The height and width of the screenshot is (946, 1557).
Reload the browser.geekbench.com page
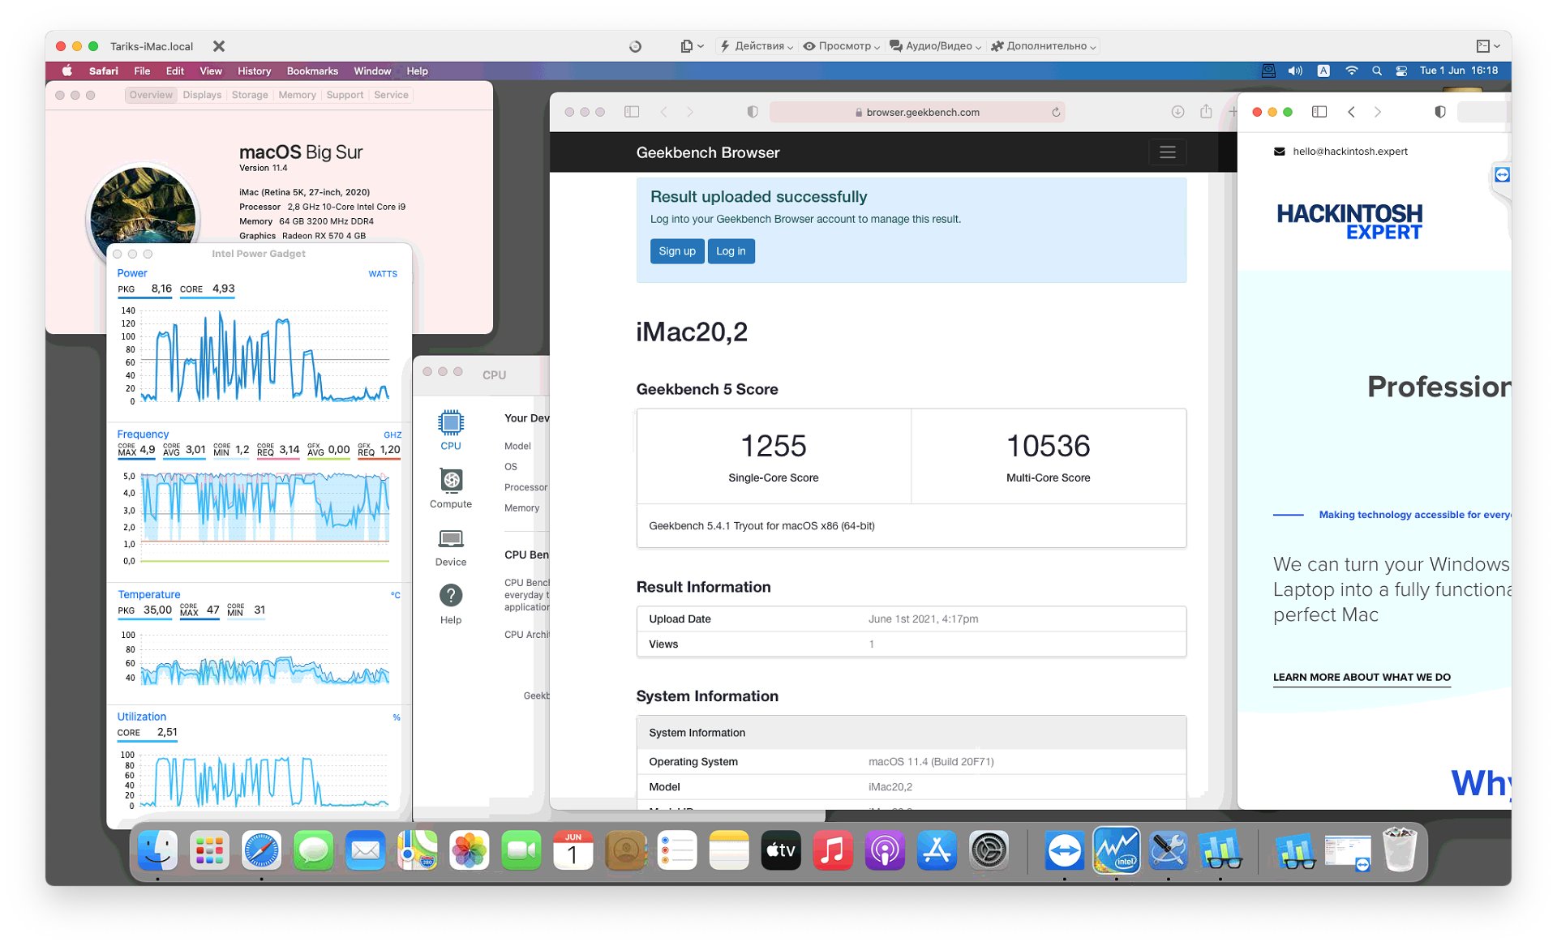pos(1056,113)
